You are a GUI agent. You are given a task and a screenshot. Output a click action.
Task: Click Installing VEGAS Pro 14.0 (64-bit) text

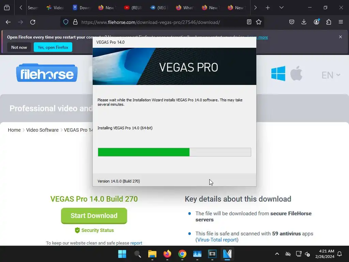pyautogui.click(x=125, y=128)
